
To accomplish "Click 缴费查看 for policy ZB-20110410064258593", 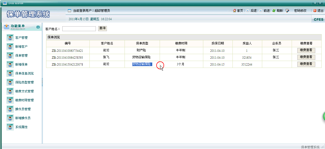I will (x=306, y=57).
